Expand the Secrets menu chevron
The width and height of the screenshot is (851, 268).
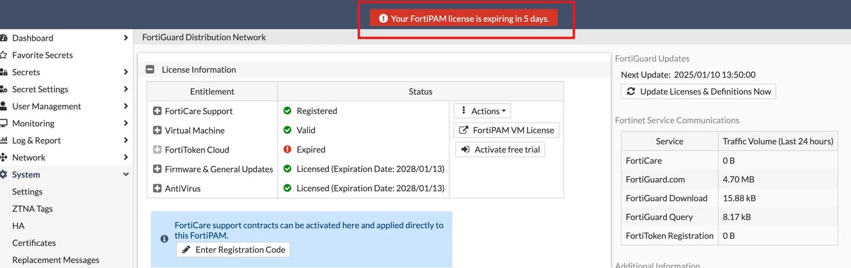[126, 72]
